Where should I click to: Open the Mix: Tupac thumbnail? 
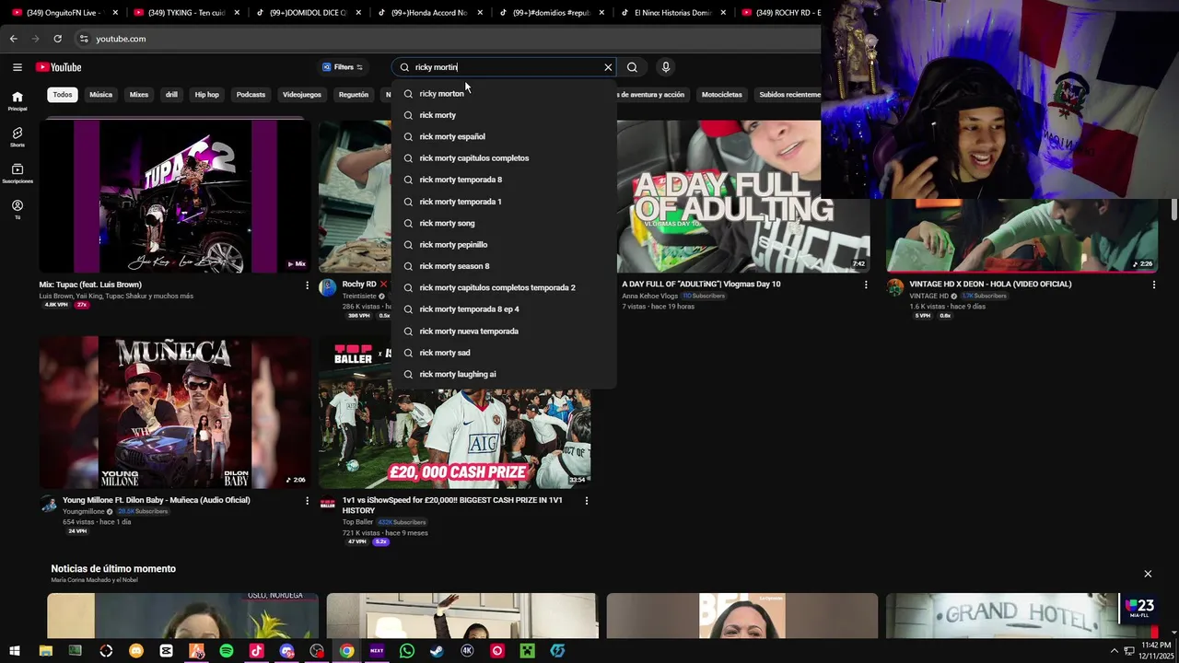click(175, 196)
